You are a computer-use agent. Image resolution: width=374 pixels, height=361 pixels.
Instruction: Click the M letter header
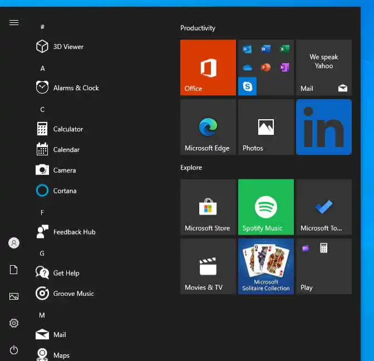pyautogui.click(x=42, y=315)
